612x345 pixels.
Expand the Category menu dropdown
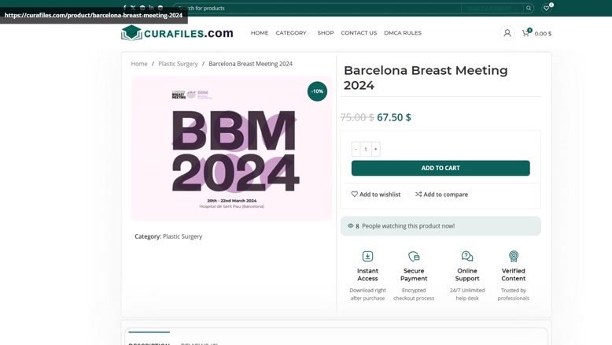point(293,33)
